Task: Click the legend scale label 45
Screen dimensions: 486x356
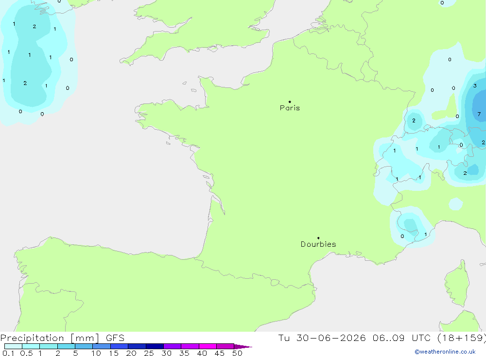Action: pyautogui.click(x=220, y=353)
